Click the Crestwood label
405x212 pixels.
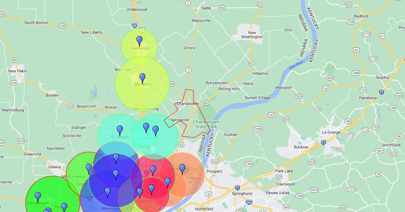pos(285,184)
